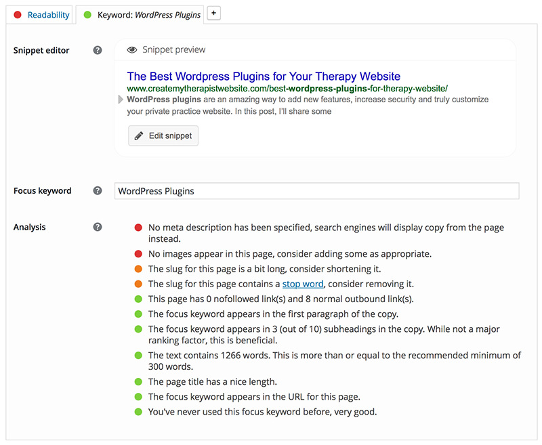
Task: Click the orange bullet for slug contains stop word
Action: coord(138,284)
